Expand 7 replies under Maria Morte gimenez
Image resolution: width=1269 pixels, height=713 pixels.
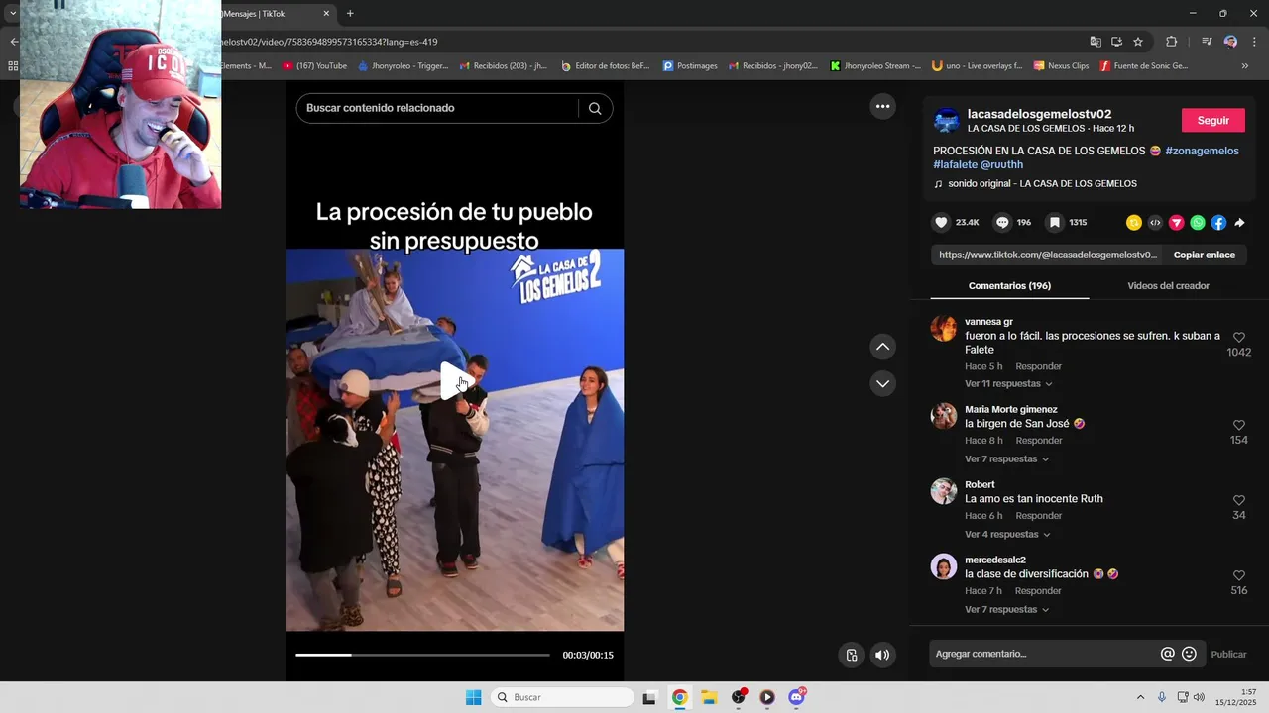(x=1006, y=459)
